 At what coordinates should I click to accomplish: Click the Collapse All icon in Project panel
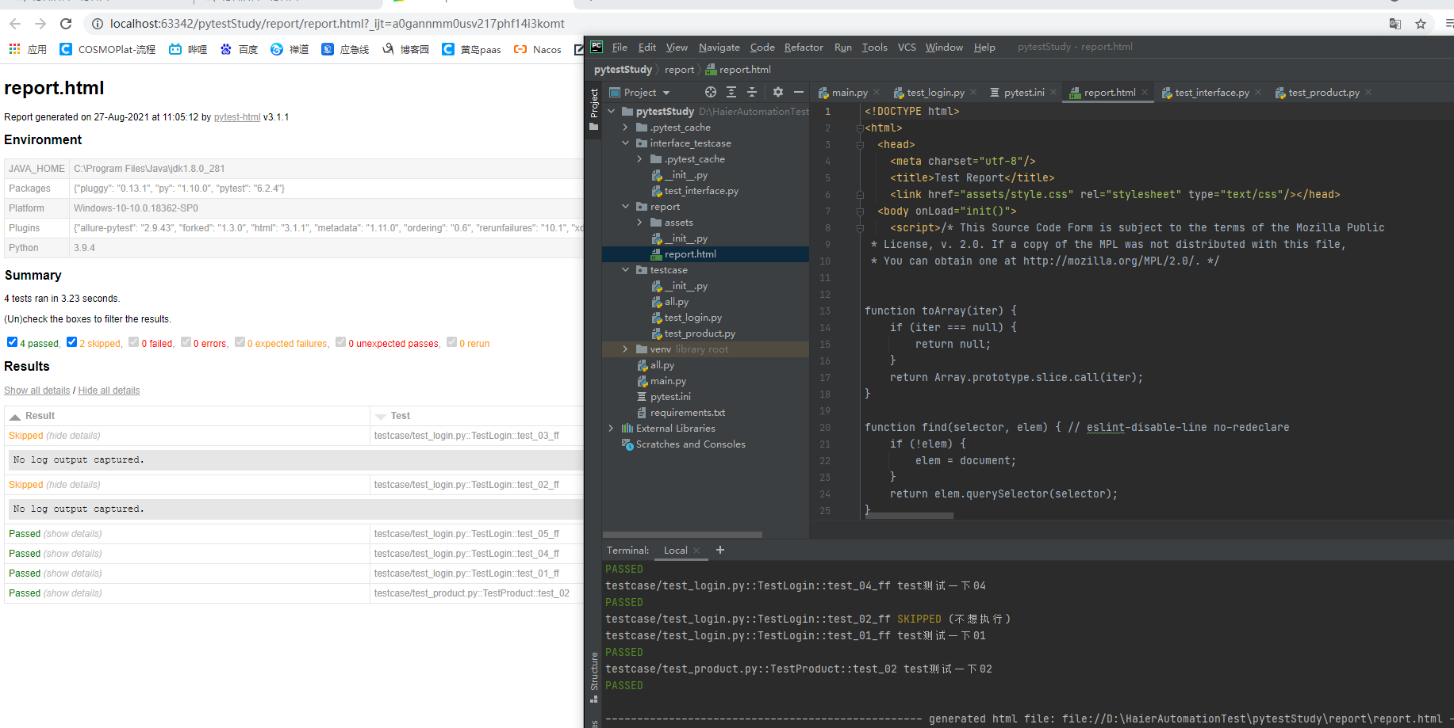click(752, 93)
